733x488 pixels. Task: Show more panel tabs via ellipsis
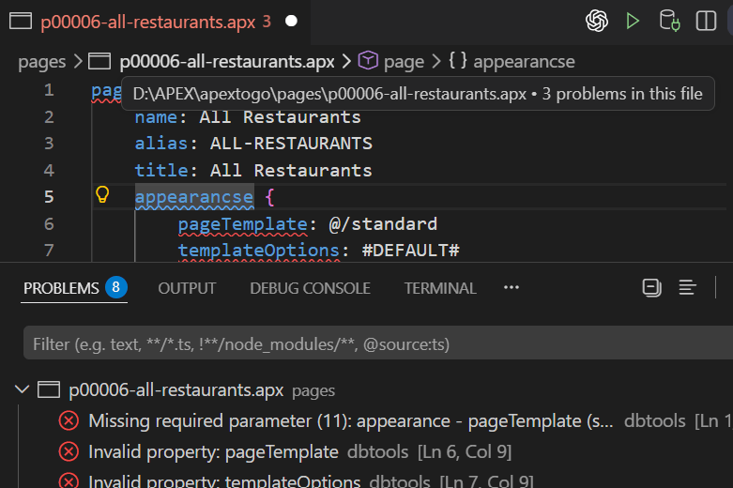[512, 287]
